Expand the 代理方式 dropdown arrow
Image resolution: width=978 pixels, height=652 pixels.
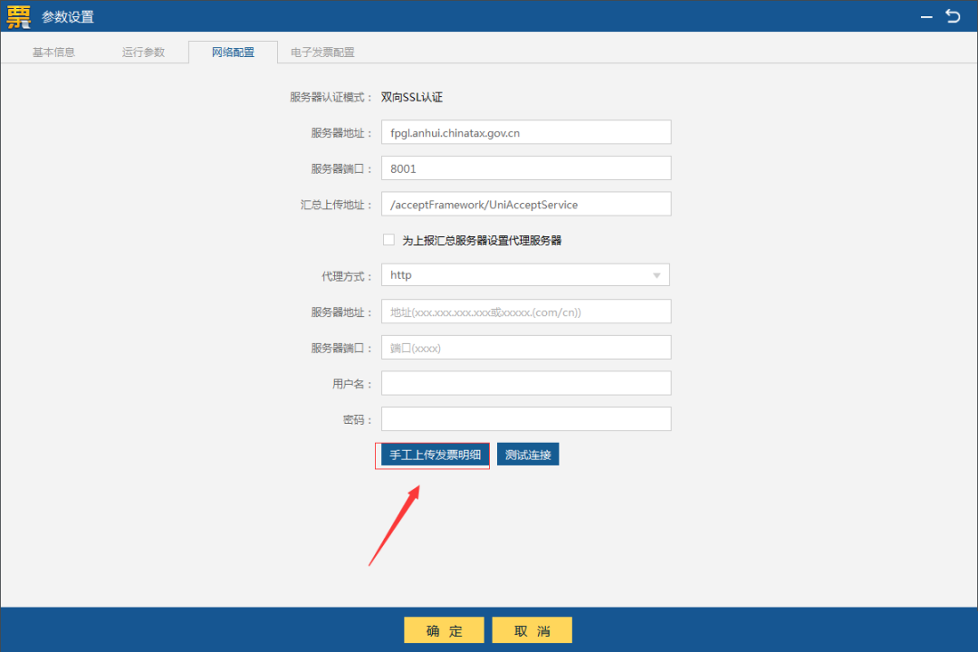pos(656,275)
